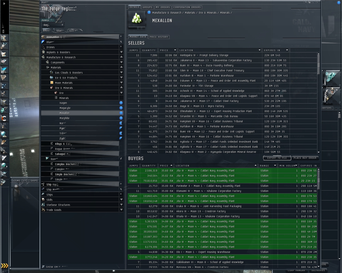
Task: Open the Corporation Orders tab
Action: (187, 7)
